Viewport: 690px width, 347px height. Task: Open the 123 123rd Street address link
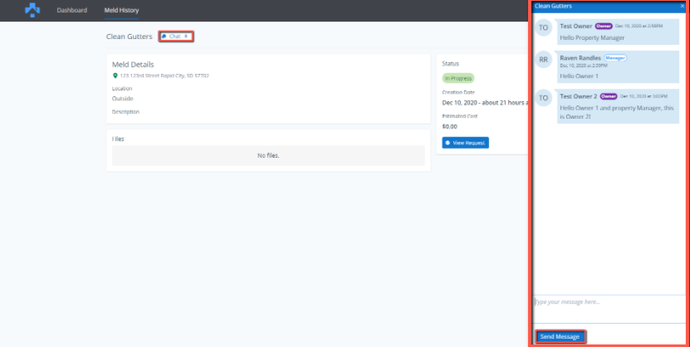coord(164,76)
